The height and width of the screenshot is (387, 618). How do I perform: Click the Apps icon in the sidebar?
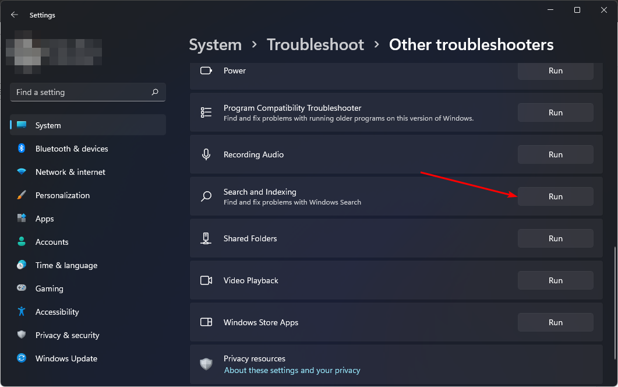pos(22,218)
